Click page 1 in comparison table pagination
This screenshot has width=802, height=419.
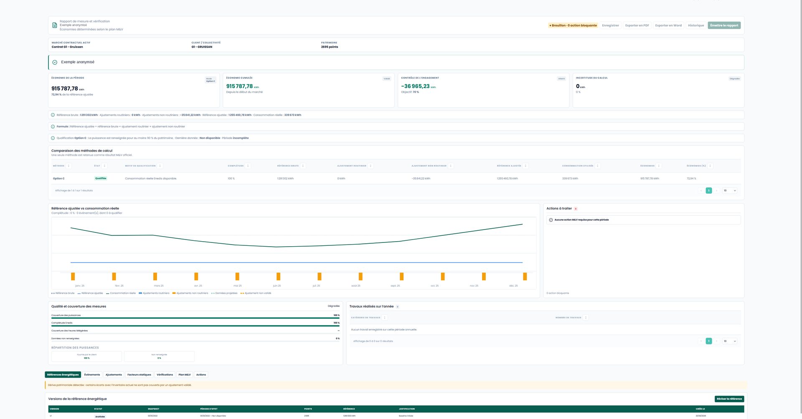(709, 191)
